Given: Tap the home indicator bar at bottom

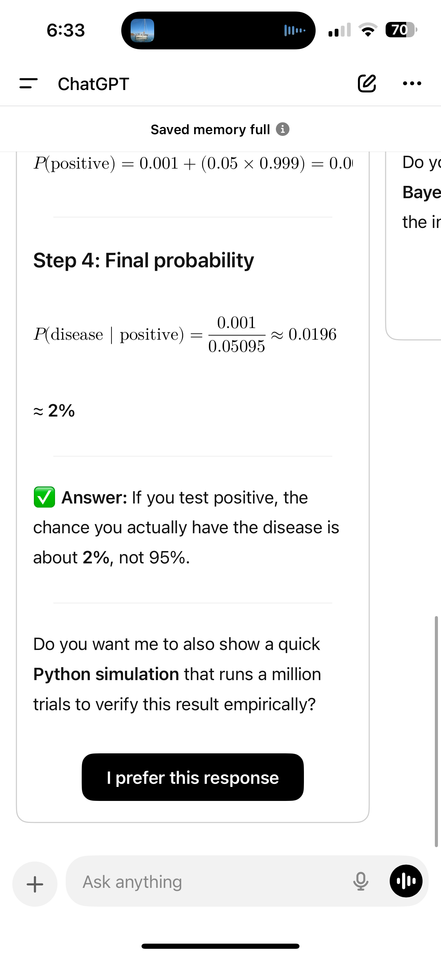Looking at the screenshot, I should pyautogui.click(x=220, y=946).
